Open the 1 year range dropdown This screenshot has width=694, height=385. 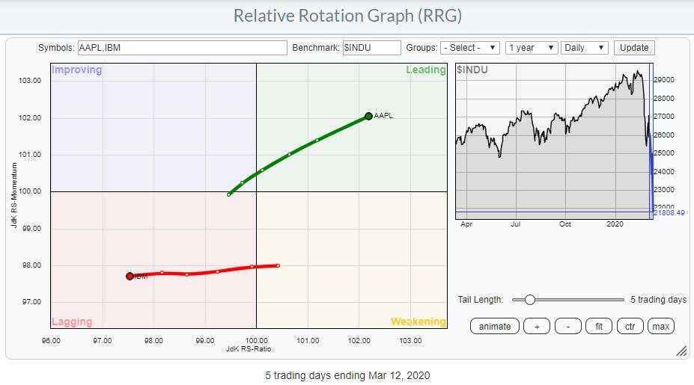(532, 48)
